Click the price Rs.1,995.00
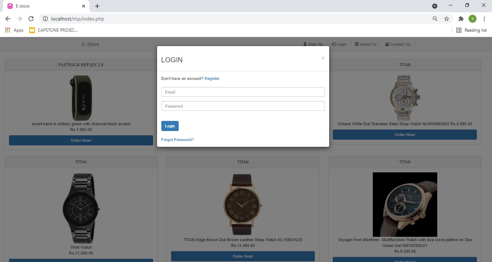This screenshot has width=492, height=262. click(x=81, y=130)
